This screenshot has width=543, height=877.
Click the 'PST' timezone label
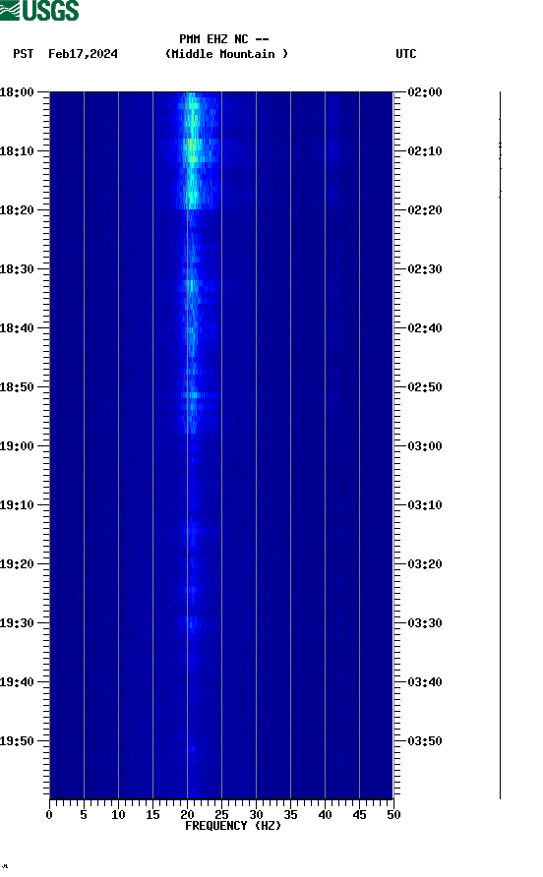point(24,54)
